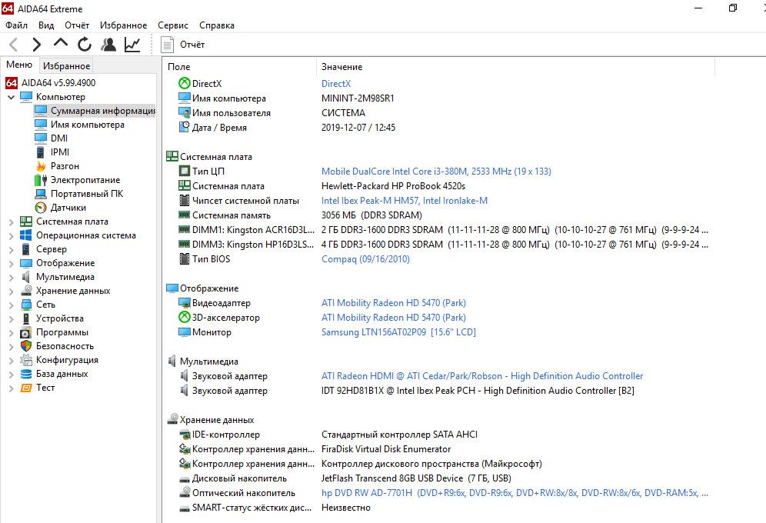The image size is (766, 523).
Task: Open the Samsung LTN156AT02P09 monitor link
Action: [x=398, y=332]
